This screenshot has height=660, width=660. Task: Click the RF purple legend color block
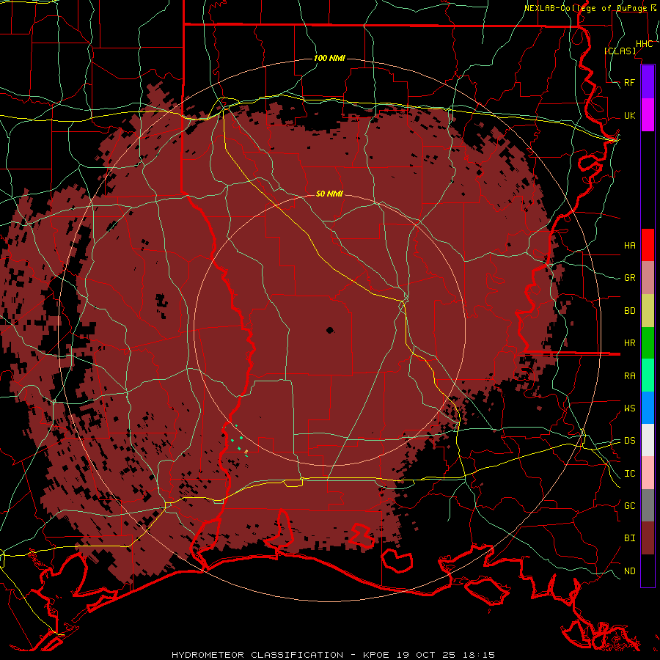click(648, 82)
